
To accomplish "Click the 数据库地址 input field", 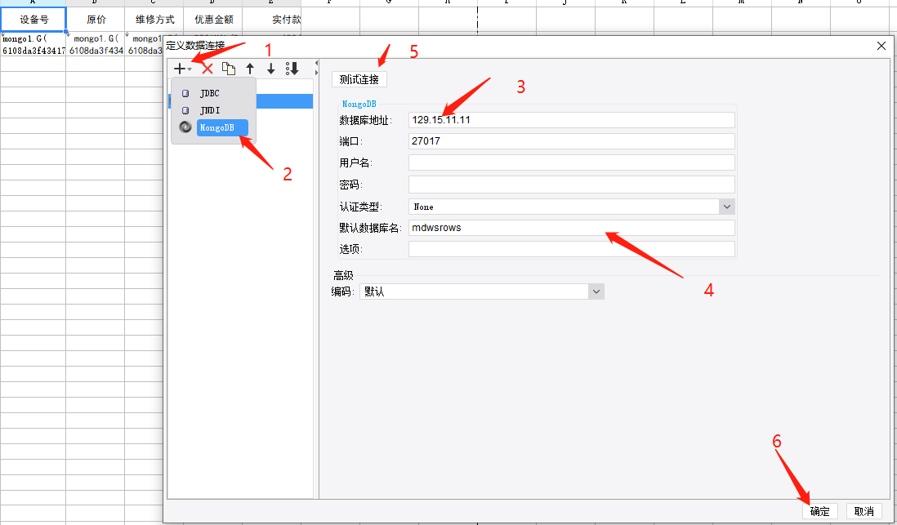I will [x=572, y=120].
